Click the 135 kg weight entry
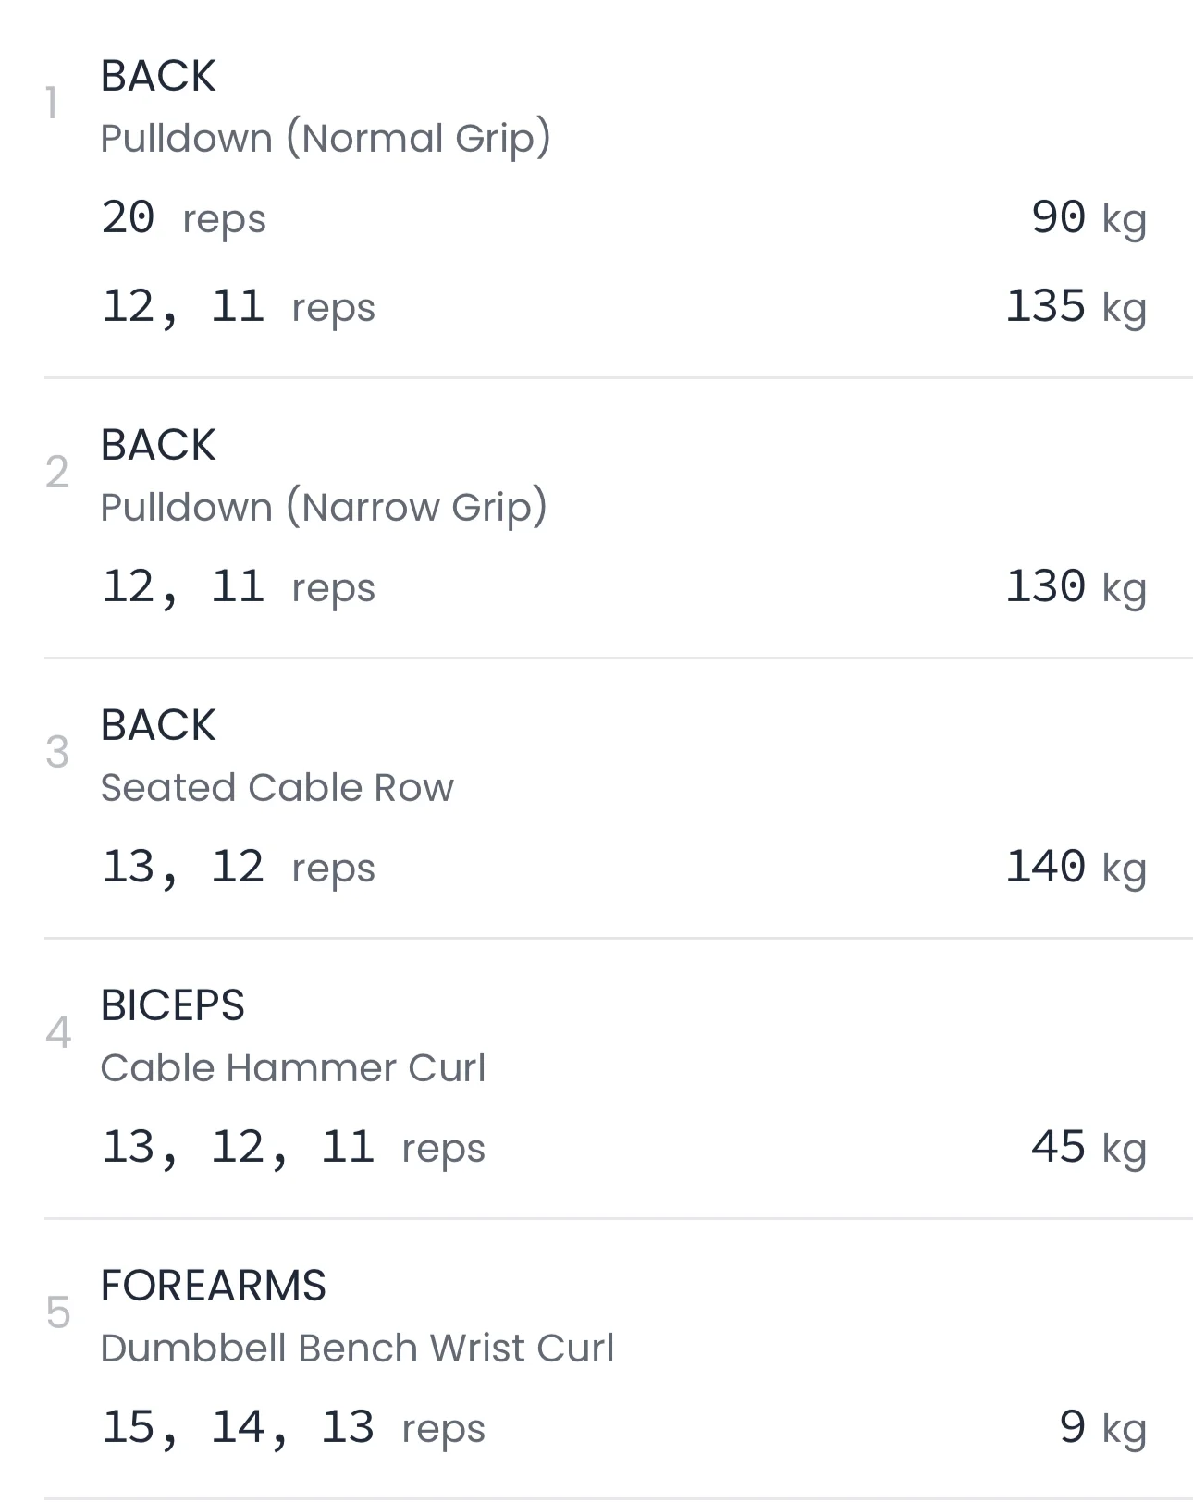This screenshot has height=1503, width=1193. click(x=1076, y=306)
